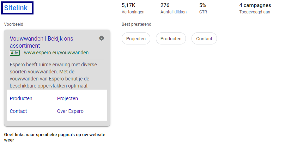This screenshot has width=285, height=145.
Task: Click the 276 Aantal klikken metric
Action: [173, 8]
